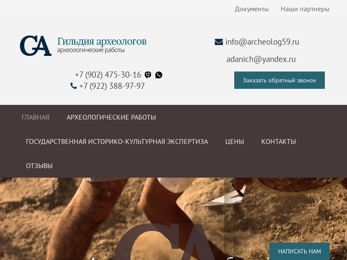Click email adanich@yandex.ru
347x260 pixels.
tap(261, 59)
